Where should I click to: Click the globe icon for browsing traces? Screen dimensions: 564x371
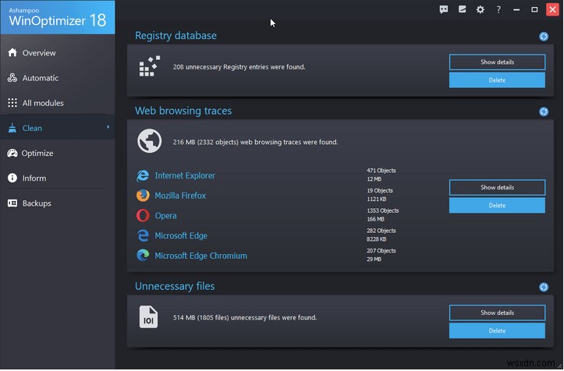(149, 141)
